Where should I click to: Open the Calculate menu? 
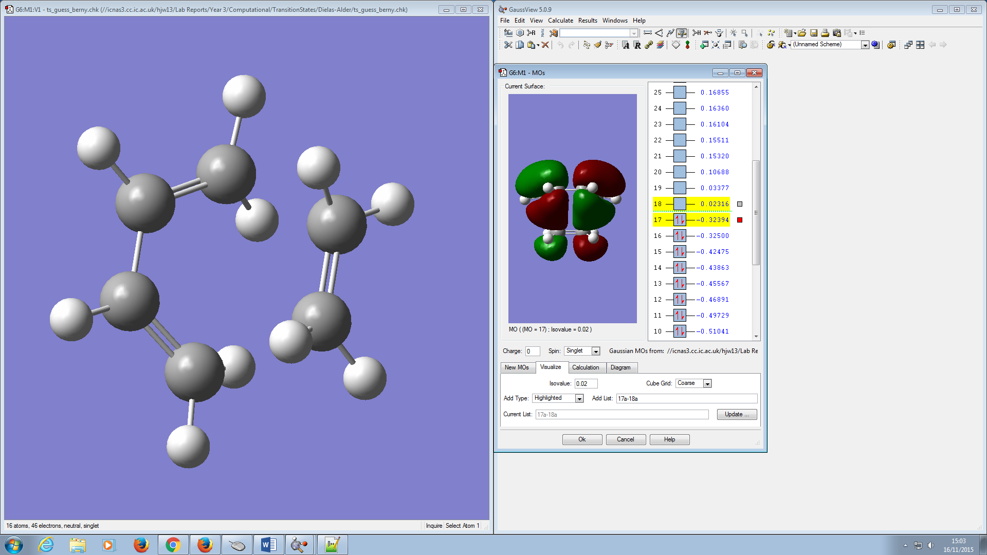[560, 21]
